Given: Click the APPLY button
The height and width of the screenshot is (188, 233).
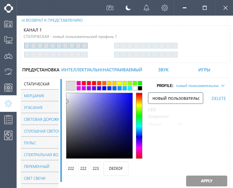Looking at the screenshot, I should tap(207, 181).
